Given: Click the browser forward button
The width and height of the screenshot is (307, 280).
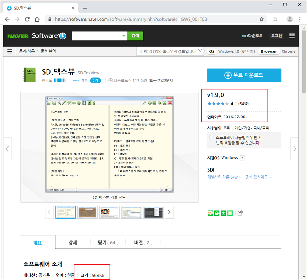Looking at the screenshot, I should 17,19.
